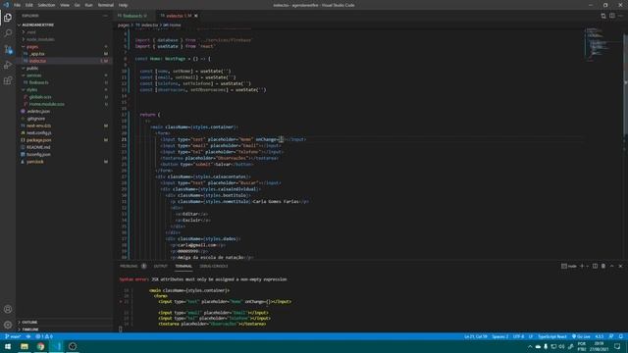
Task: Click the UTF-8 encoding in status bar
Action: 518,336
